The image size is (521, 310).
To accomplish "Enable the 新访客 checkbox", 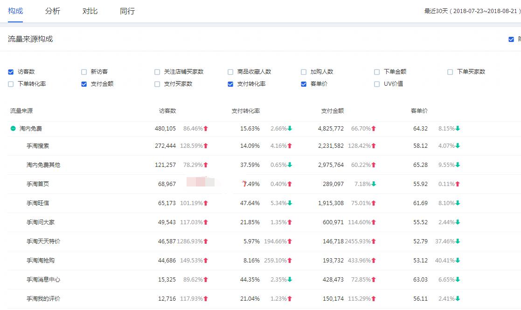I will (x=83, y=72).
